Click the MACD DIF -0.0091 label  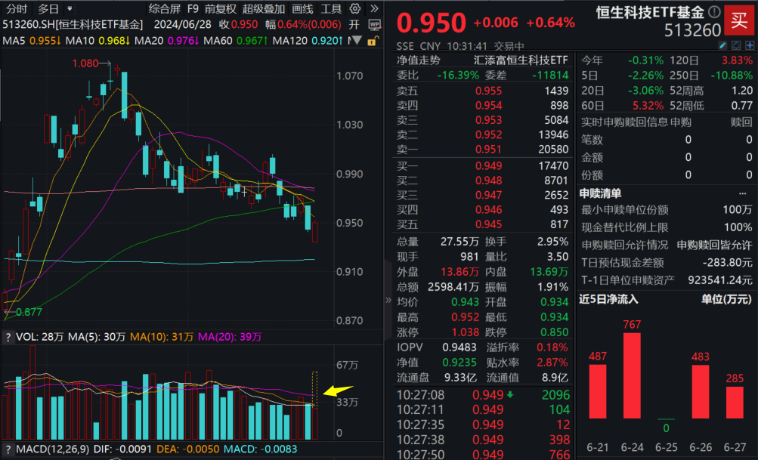click(x=122, y=449)
